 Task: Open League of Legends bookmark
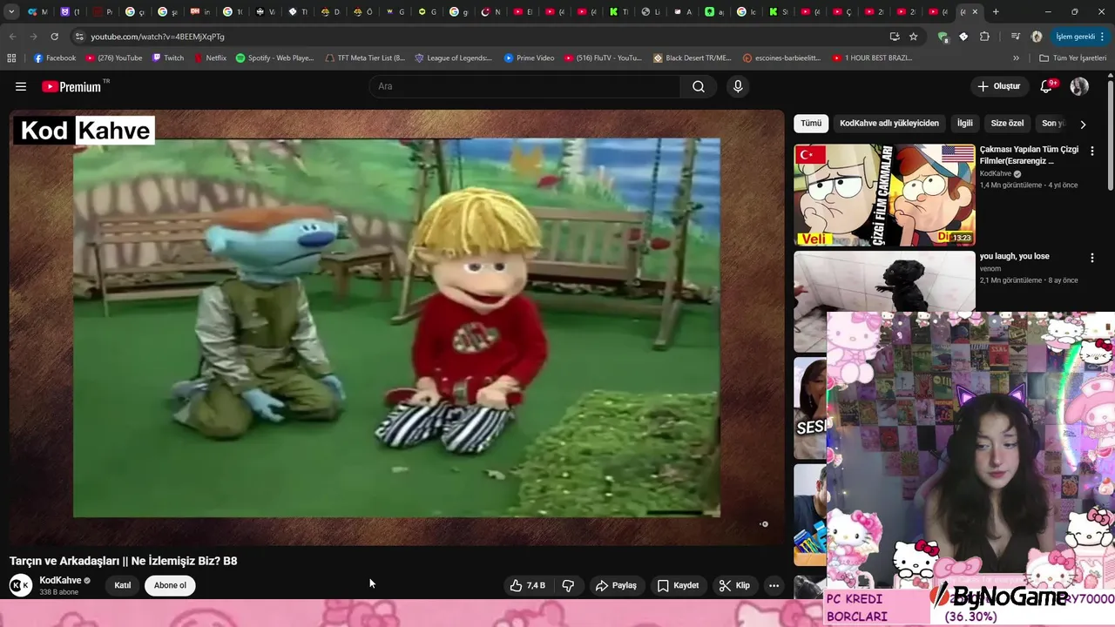click(453, 58)
